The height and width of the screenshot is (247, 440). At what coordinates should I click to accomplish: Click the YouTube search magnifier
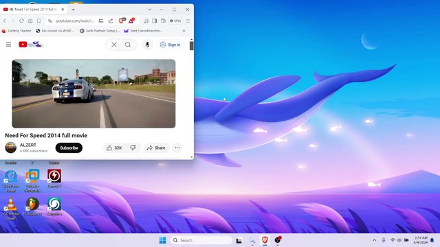(128, 45)
